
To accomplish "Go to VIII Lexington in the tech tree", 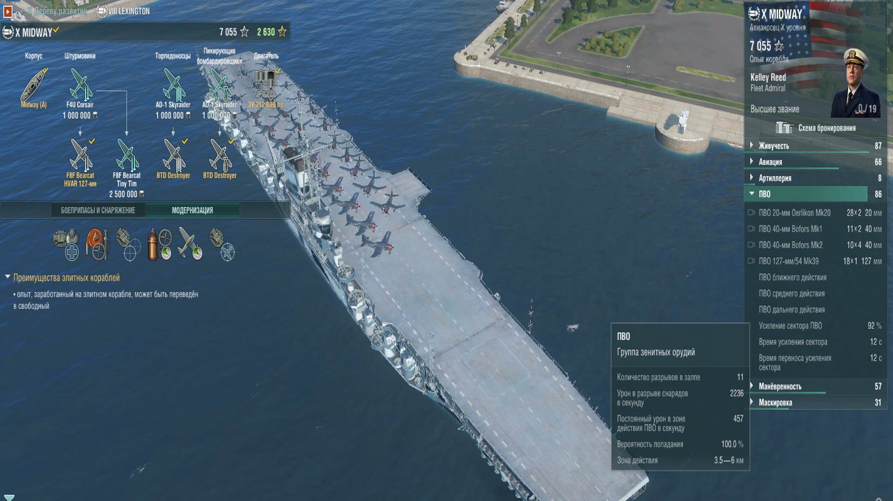I will (123, 11).
